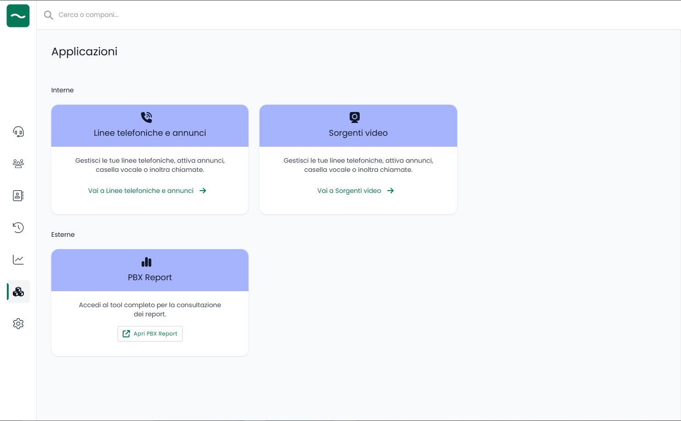Click the 'Linee telefoniche e annunci' card header
Viewport: 681px width, 421px height.
pos(150,133)
